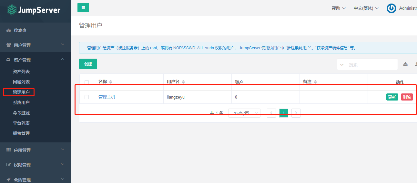
Task: Open the 中文(简体) language dropdown
Action: pyautogui.click(x=366, y=8)
